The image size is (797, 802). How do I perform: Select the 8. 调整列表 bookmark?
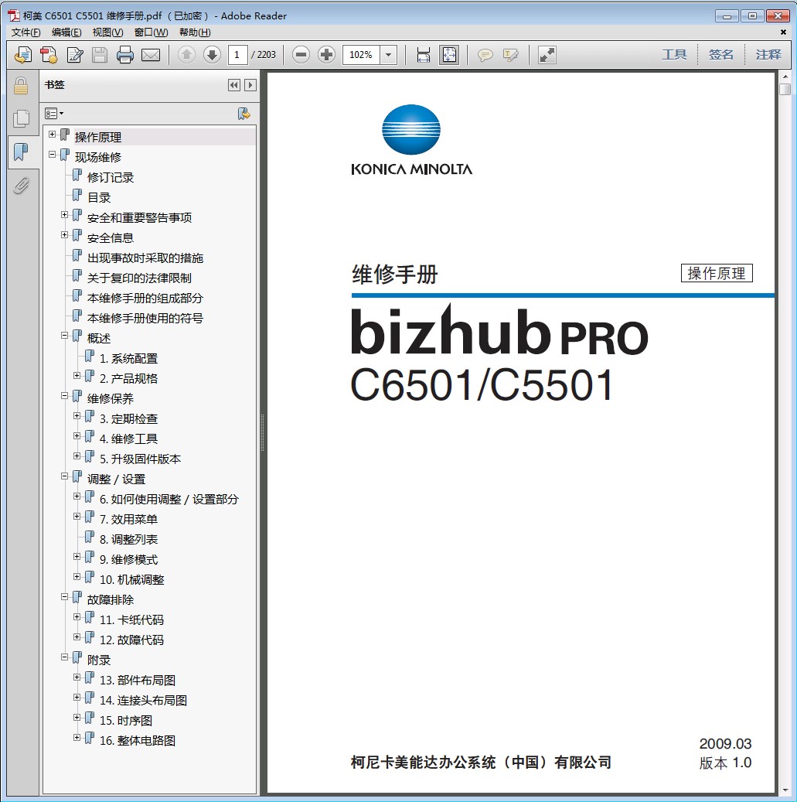tap(128, 539)
